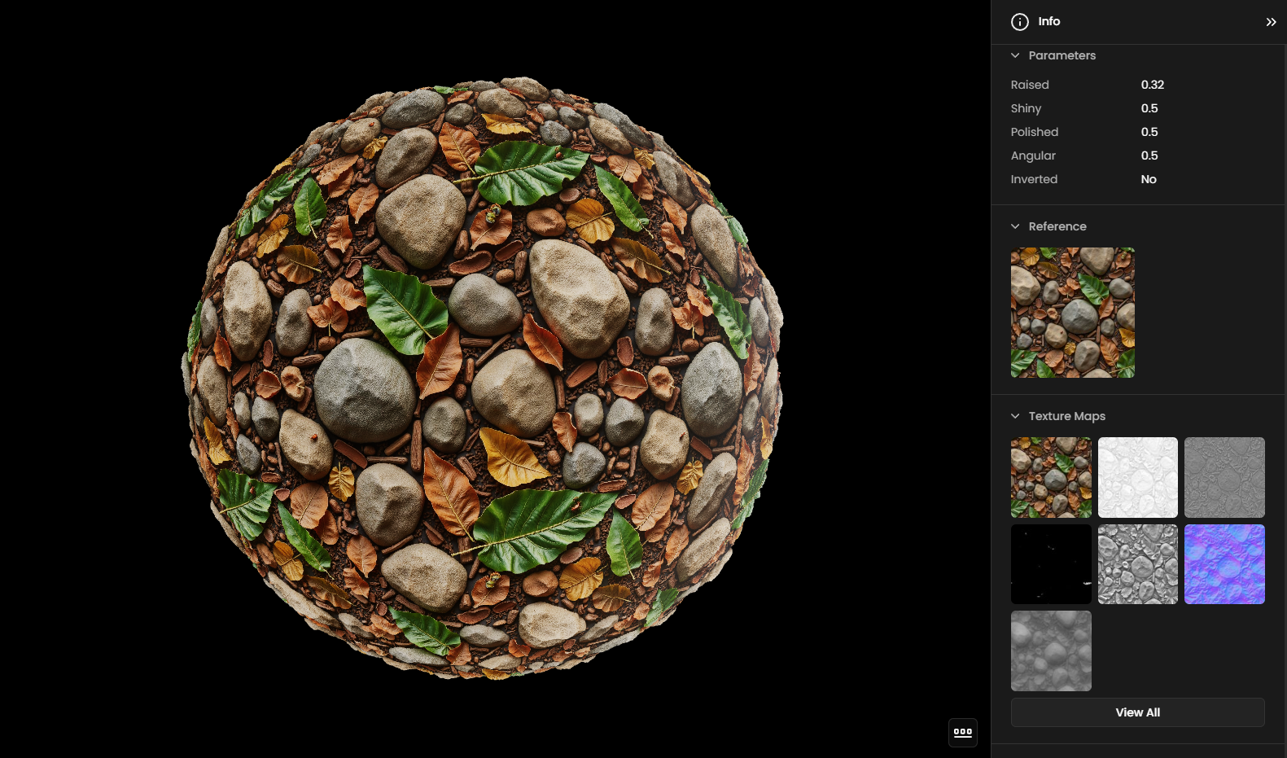Select the grayscale stones texture map
The width and height of the screenshot is (1287, 758).
1137,564
